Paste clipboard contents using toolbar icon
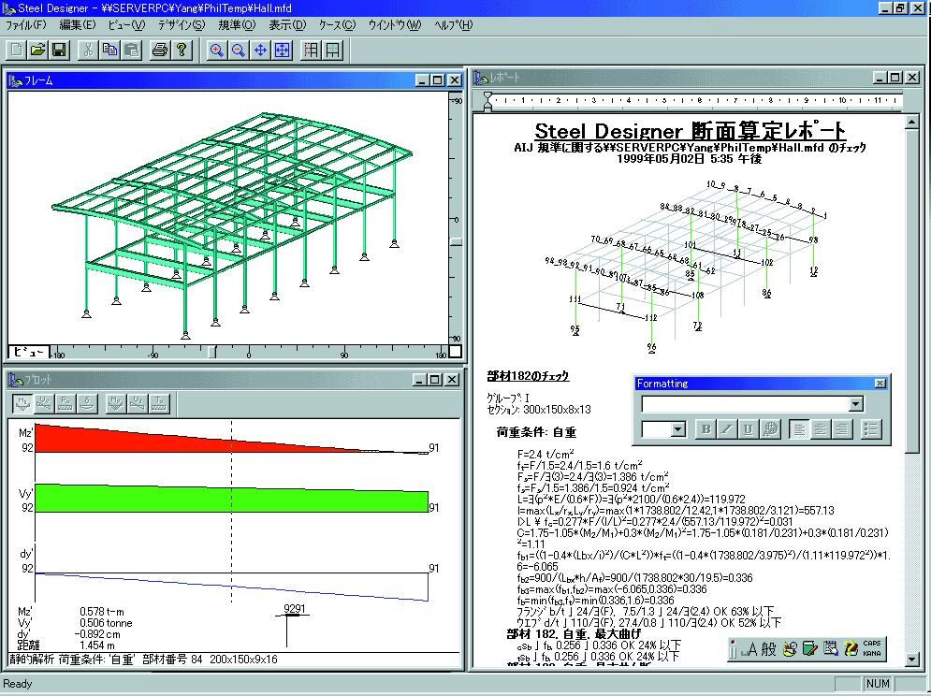This screenshot has height=696, width=931. (131, 50)
